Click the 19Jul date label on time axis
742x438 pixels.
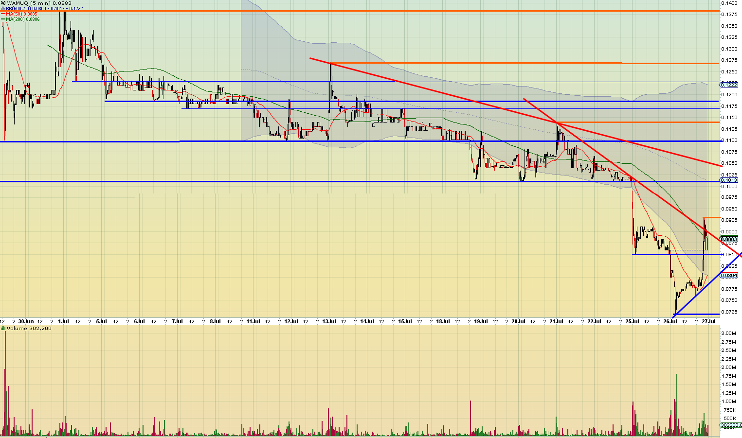point(481,321)
